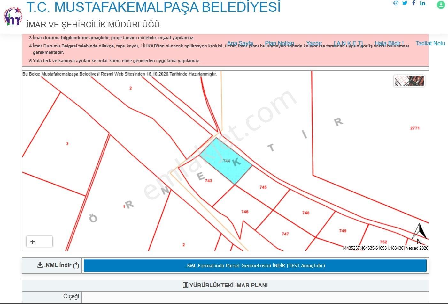This screenshot has width=448, height=304.
Task: Click the Mustafakemalpaşa municipality logo
Action: (13, 17)
